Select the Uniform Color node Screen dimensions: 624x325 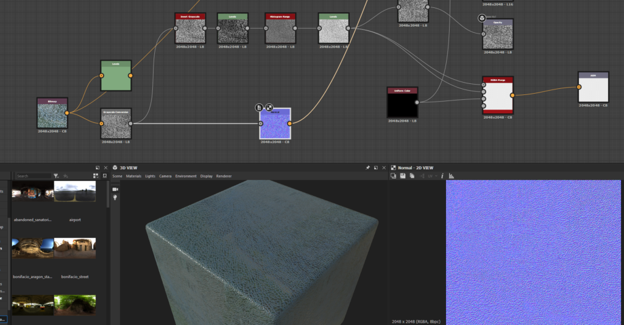pos(402,104)
